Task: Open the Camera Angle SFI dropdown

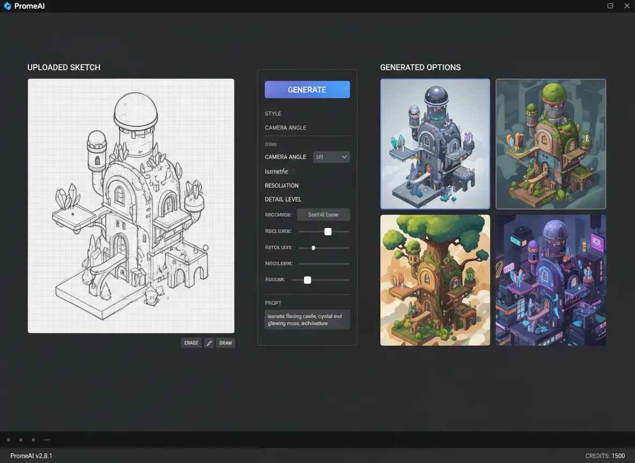Action: click(331, 157)
